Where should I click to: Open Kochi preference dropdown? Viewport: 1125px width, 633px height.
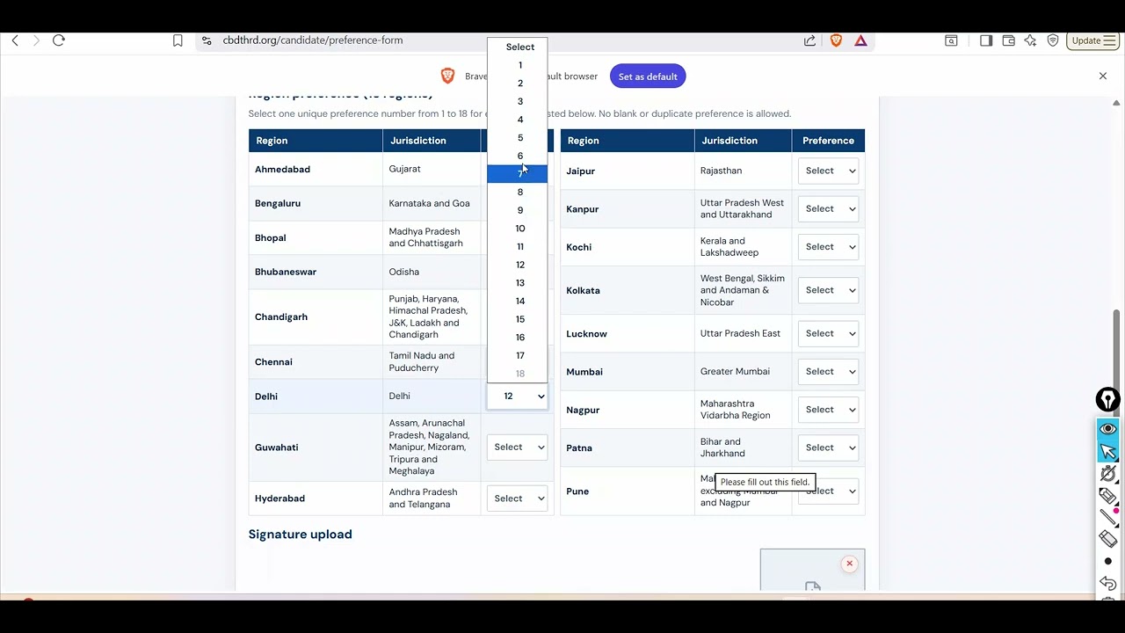[x=829, y=247]
